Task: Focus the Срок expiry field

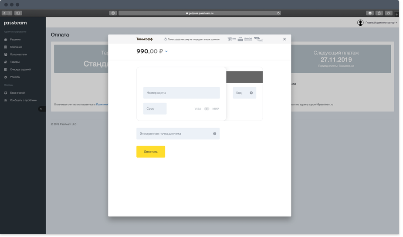Action: coord(155,109)
